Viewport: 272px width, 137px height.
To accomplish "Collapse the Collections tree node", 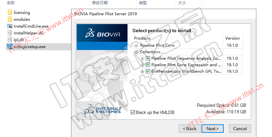I will click(136, 52).
